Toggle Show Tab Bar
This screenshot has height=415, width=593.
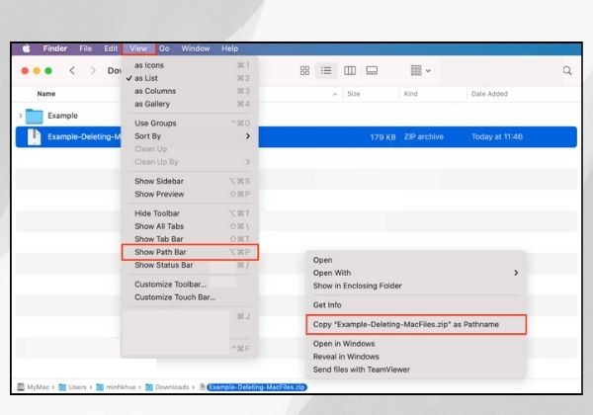click(x=190, y=239)
